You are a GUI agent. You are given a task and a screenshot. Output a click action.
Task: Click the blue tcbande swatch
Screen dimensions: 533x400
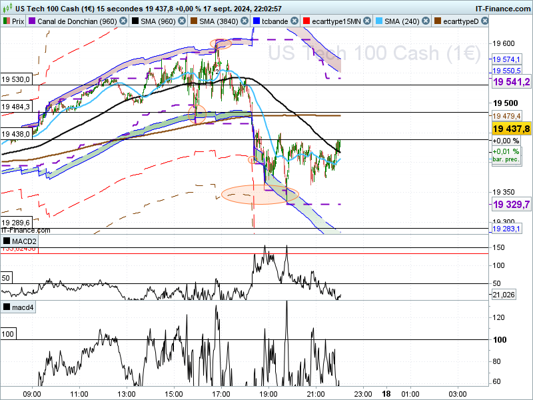(x=257, y=21)
